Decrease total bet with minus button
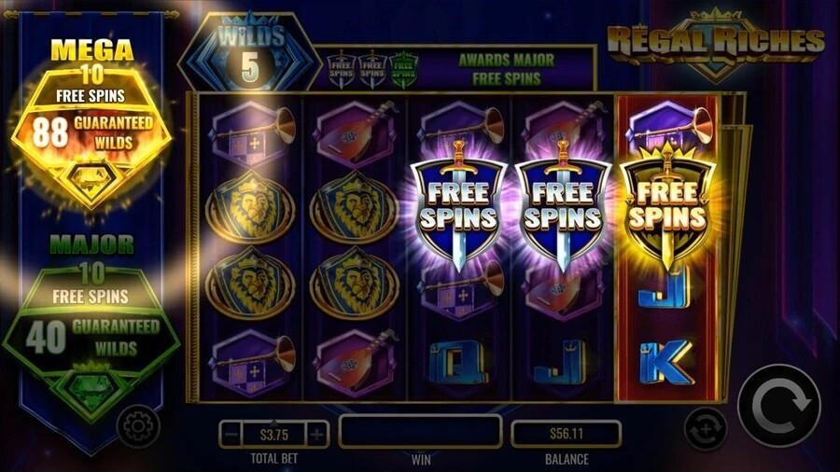 231,434
